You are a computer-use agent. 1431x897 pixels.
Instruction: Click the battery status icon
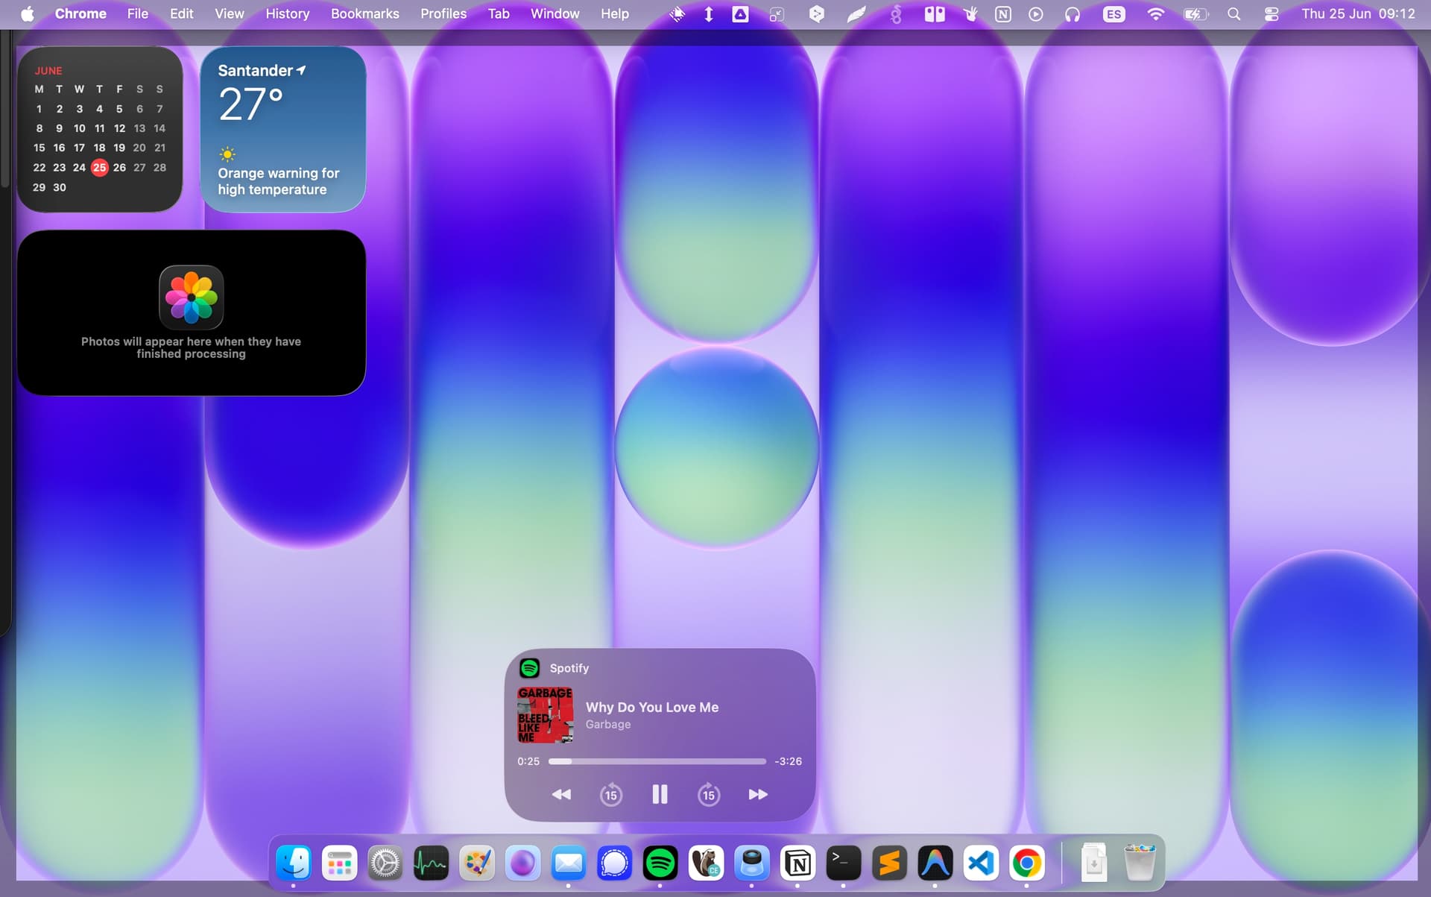pyautogui.click(x=1195, y=14)
